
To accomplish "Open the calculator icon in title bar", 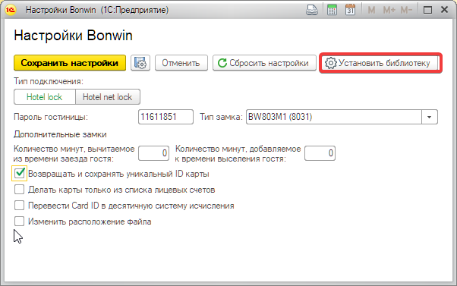I will tap(332, 10).
